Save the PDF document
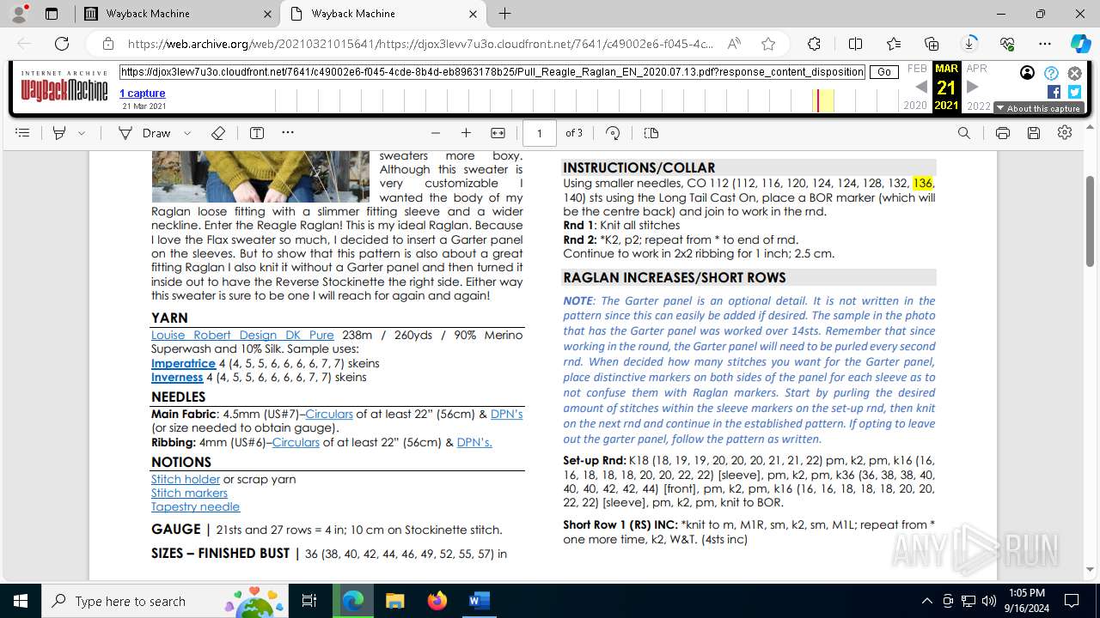 point(1034,133)
